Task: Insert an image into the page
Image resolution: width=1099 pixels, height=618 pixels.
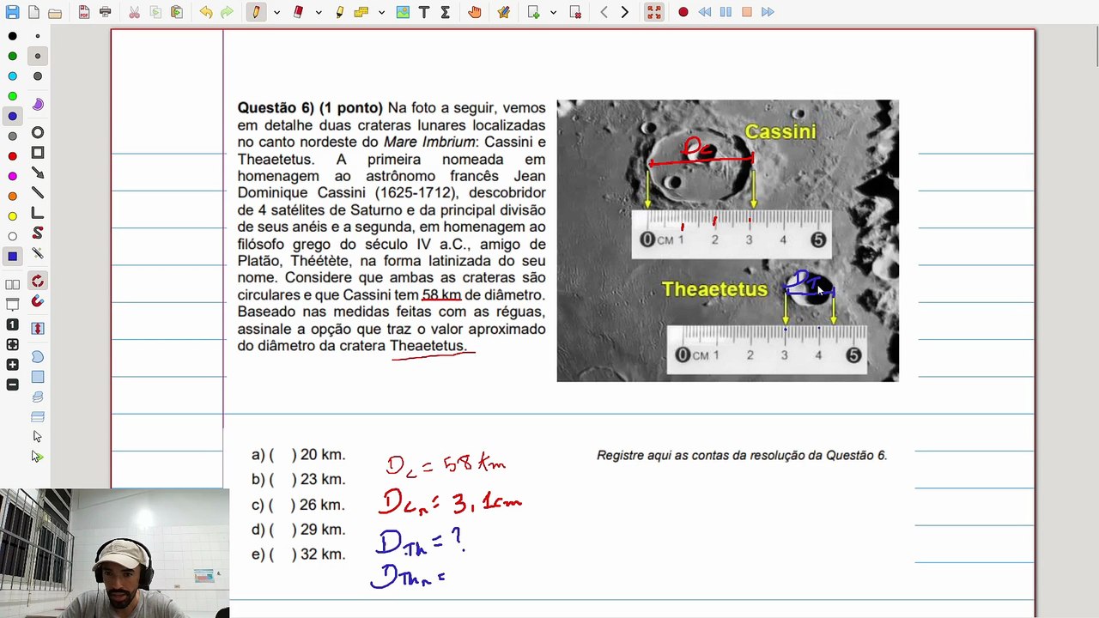Action: 403,12
